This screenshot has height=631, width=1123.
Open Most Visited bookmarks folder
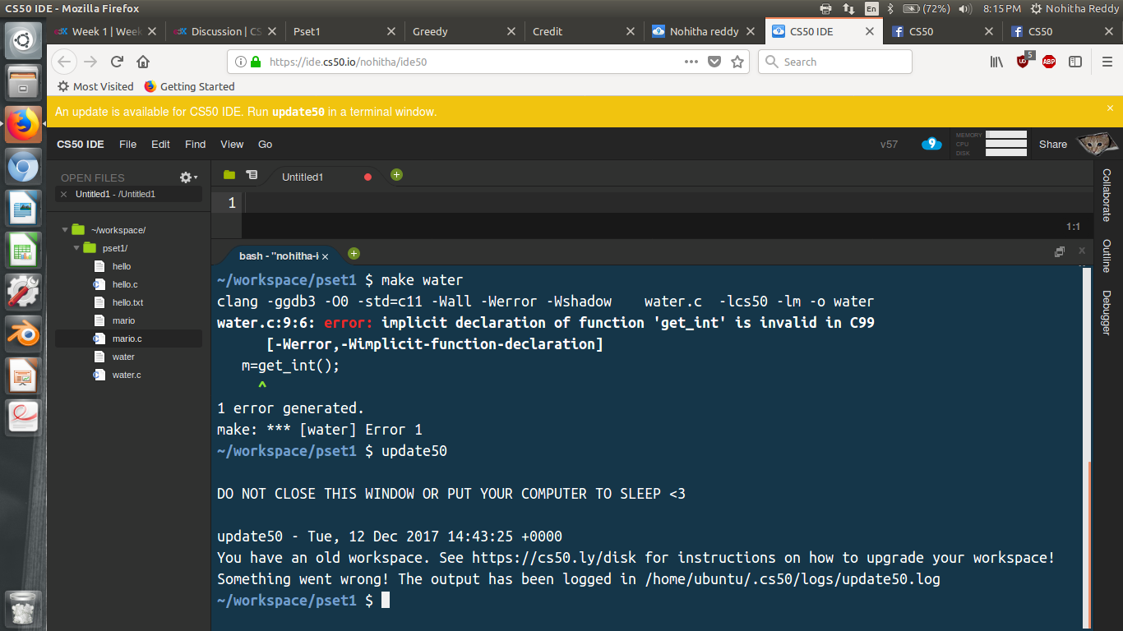[x=95, y=86]
